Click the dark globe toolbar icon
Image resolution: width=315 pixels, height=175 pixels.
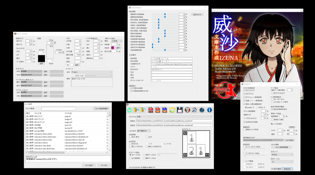pos(202,110)
